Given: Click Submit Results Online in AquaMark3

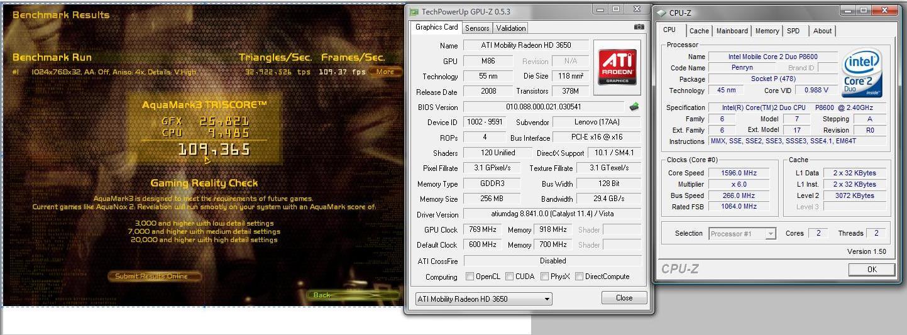Looking at the screenshot, I should [155, 276].
